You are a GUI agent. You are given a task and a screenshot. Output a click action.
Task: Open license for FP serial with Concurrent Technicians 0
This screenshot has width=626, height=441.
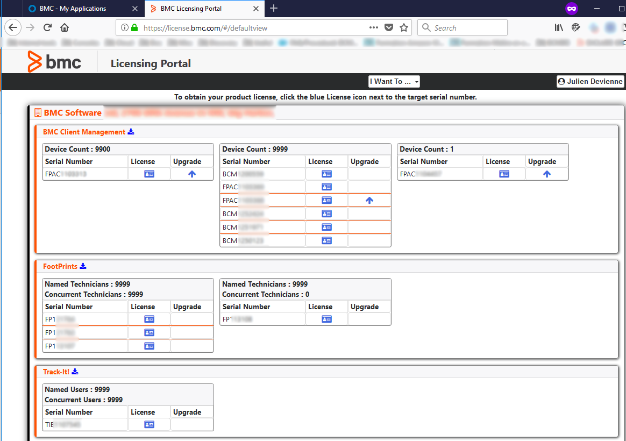[x=326, y=319]
